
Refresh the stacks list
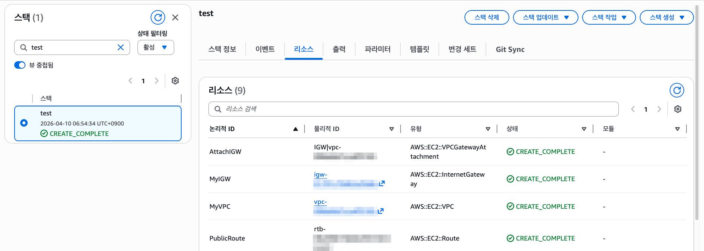[158, 18]
